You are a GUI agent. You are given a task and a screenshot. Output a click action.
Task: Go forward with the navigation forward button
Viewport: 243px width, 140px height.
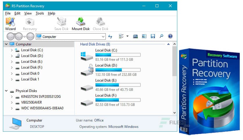point(19,36)
